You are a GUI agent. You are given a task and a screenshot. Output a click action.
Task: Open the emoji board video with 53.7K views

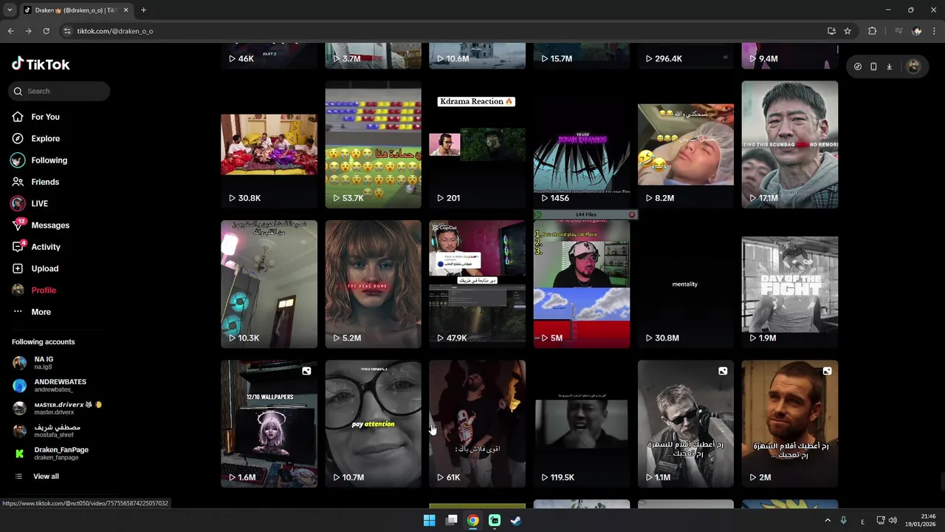click(x=373, y=145)
